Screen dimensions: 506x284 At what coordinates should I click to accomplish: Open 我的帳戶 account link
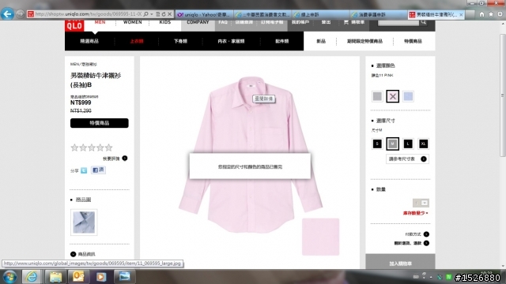[x=300, y=22]
